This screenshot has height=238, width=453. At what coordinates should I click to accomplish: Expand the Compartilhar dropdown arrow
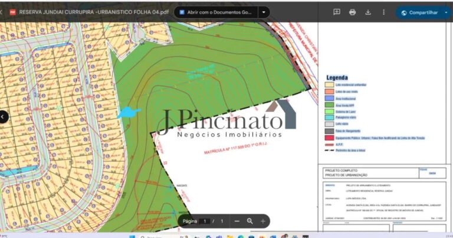tap(447, 13)
